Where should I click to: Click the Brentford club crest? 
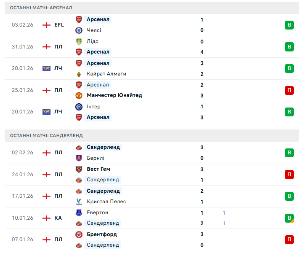(79, 234)
